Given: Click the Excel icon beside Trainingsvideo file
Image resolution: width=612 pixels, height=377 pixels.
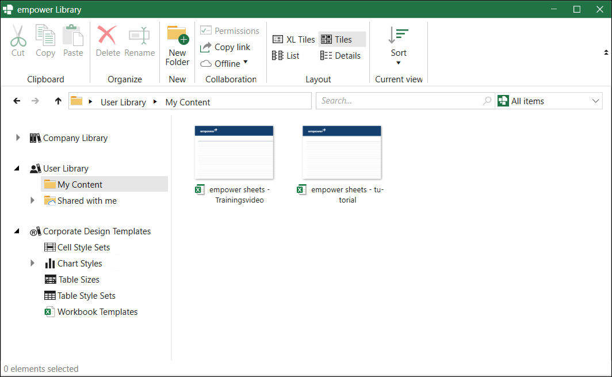Looking at the screenshot, I should [200, 189].
